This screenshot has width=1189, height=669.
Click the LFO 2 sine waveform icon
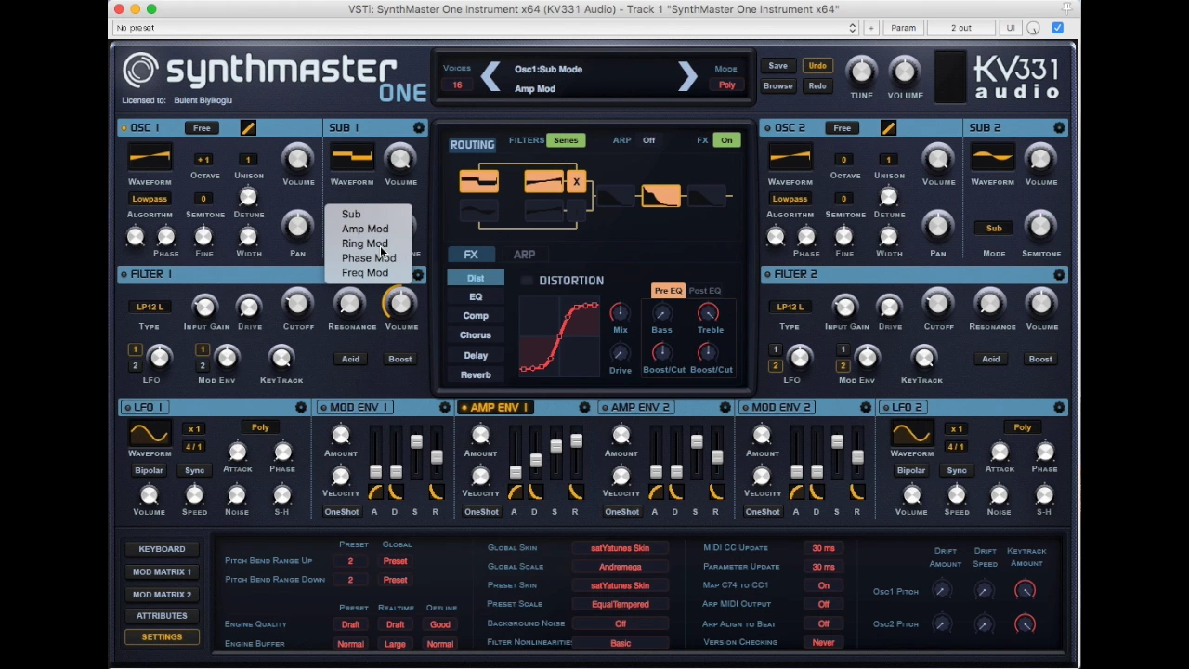[911, 433]
